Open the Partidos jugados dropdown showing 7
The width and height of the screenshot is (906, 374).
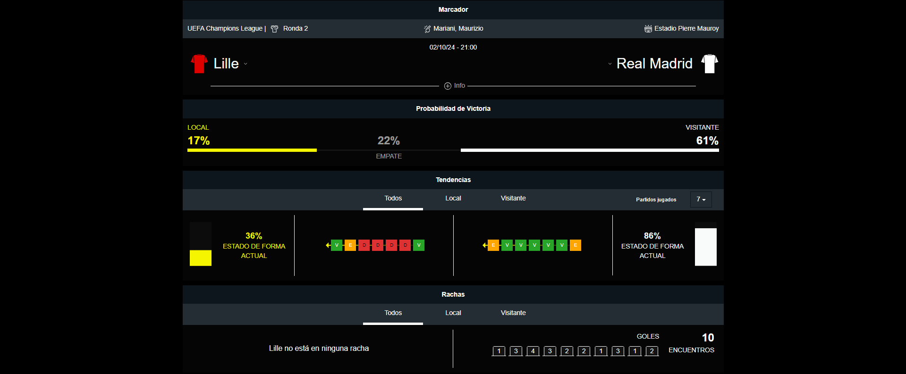701,199
